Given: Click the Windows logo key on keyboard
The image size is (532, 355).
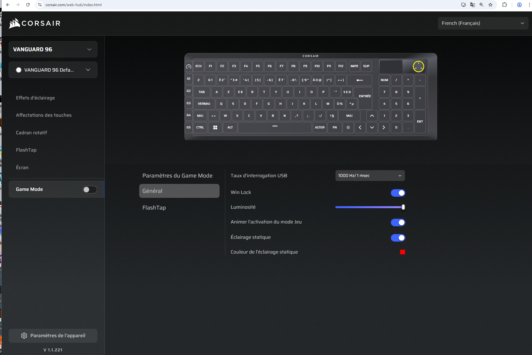Looking at the screenshot, I should point(215,127).
